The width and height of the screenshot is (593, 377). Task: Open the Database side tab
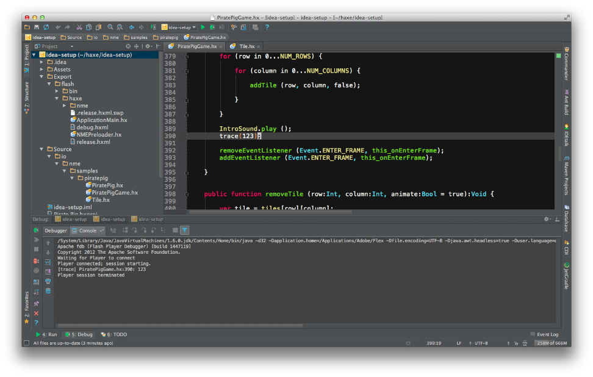(567, 218)
